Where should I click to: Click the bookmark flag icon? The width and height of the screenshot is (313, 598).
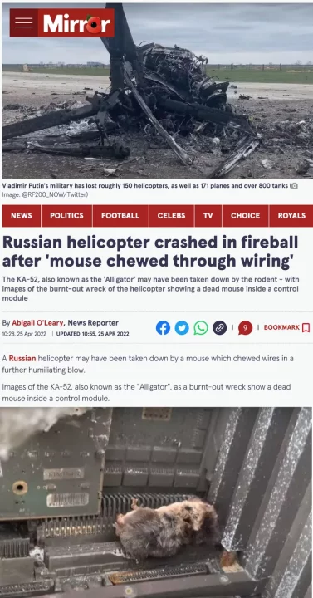pos(306,327)
